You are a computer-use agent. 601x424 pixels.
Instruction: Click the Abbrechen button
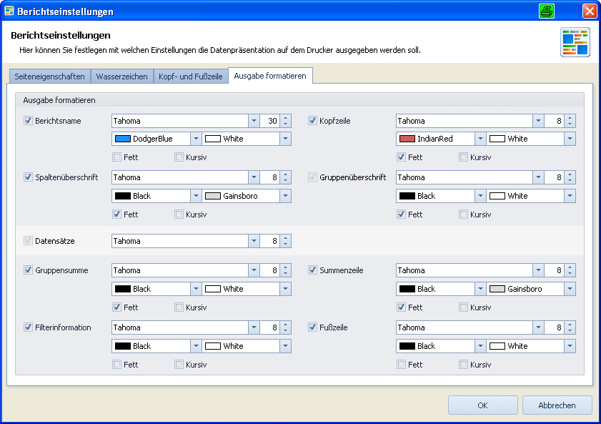(557, 405)
